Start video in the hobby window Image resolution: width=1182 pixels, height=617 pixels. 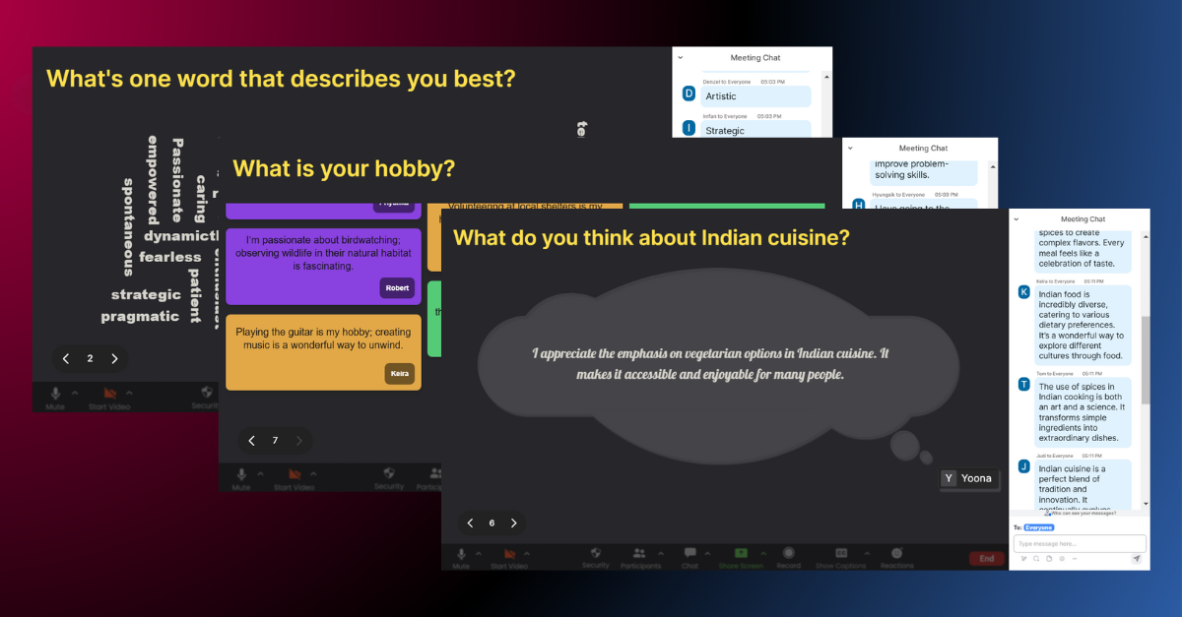[294, 478]
